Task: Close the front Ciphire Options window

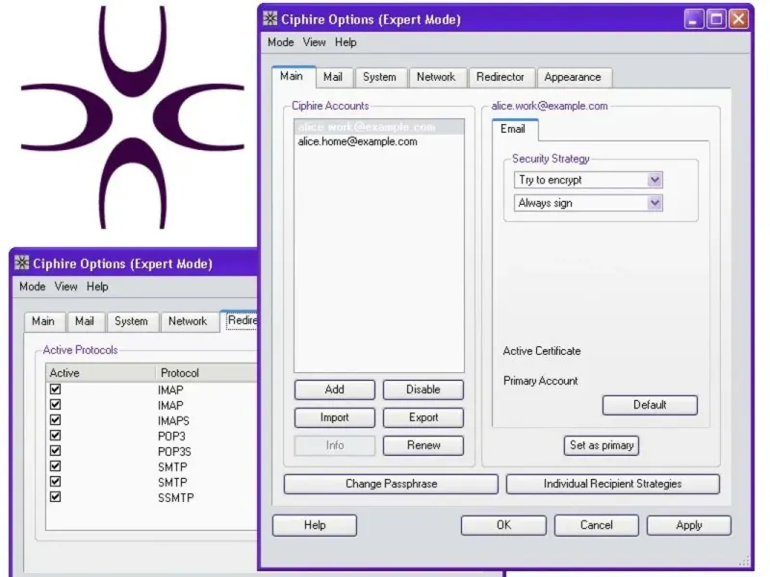Action: click(x=738, y=19)
